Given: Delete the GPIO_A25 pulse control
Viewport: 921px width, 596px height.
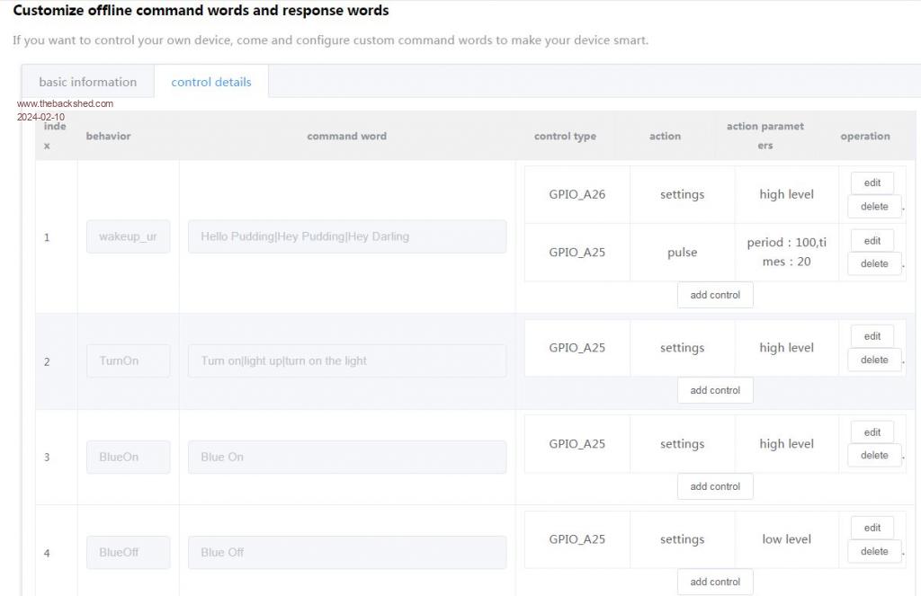Looking at the screenshot, I should point(873,264).
